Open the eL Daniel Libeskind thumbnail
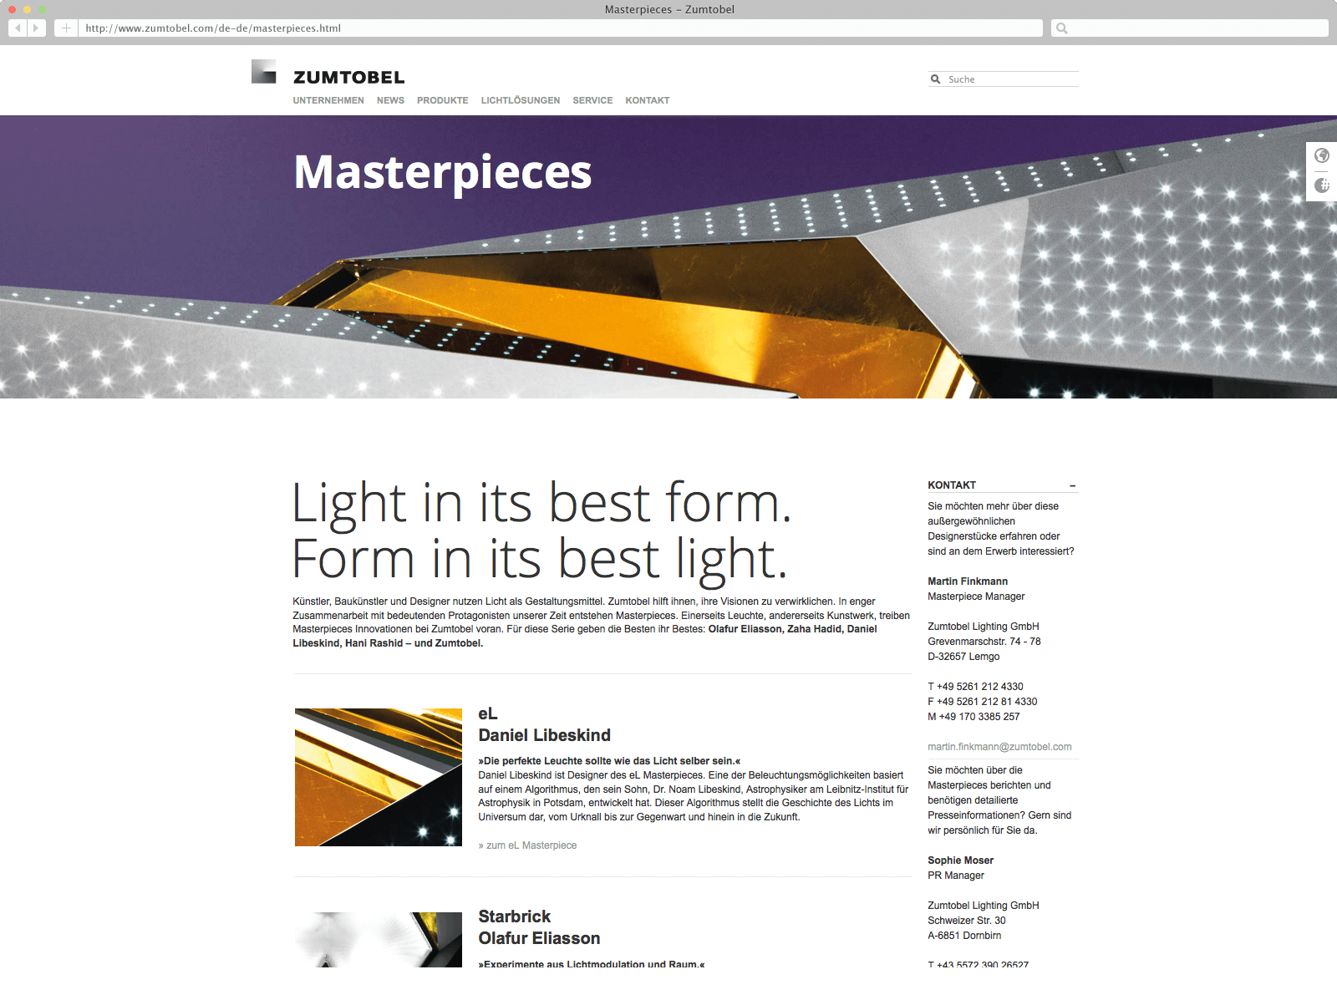Viewport: 1337px width, 1000px height. [x=379, y=777]
